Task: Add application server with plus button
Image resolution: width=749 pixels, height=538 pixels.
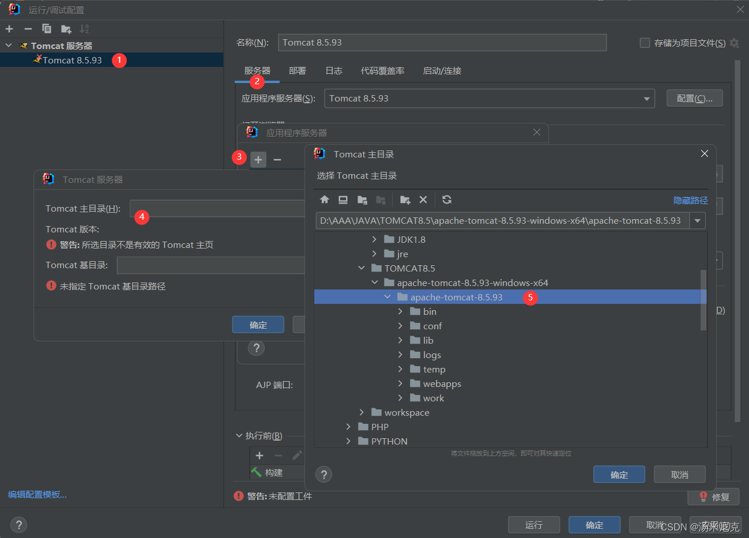Action: 258,159
